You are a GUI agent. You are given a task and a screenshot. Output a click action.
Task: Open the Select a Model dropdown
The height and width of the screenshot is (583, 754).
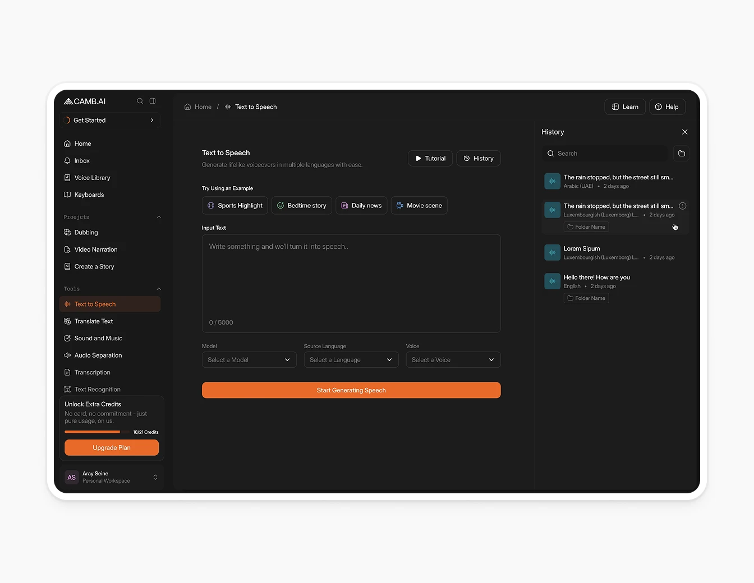[249, 360]
